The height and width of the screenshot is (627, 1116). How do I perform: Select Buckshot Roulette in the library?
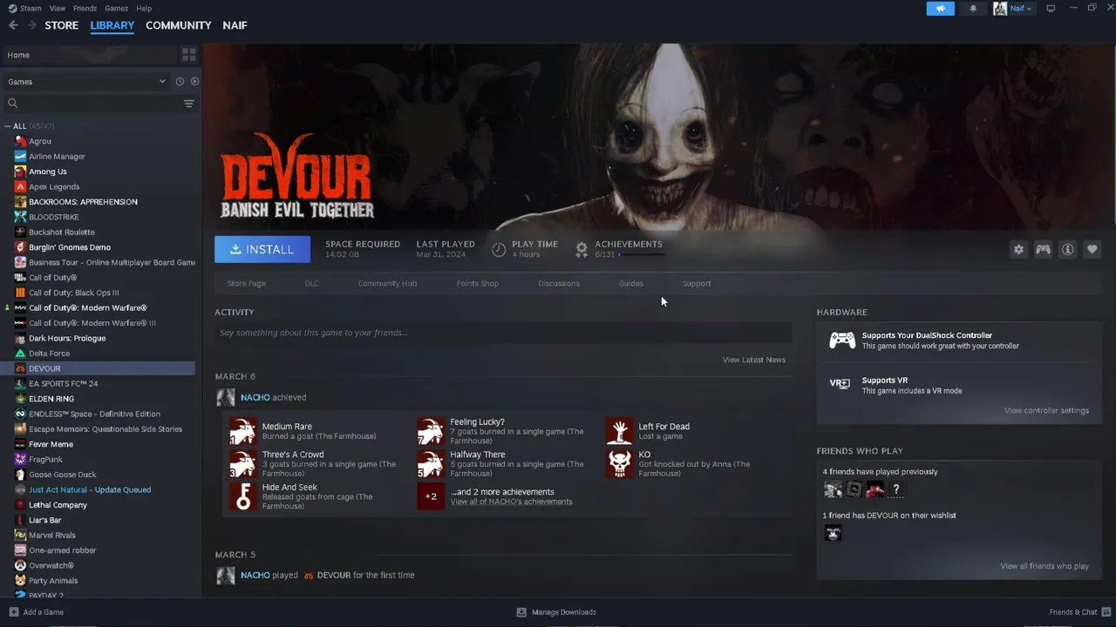coord(62,233)
